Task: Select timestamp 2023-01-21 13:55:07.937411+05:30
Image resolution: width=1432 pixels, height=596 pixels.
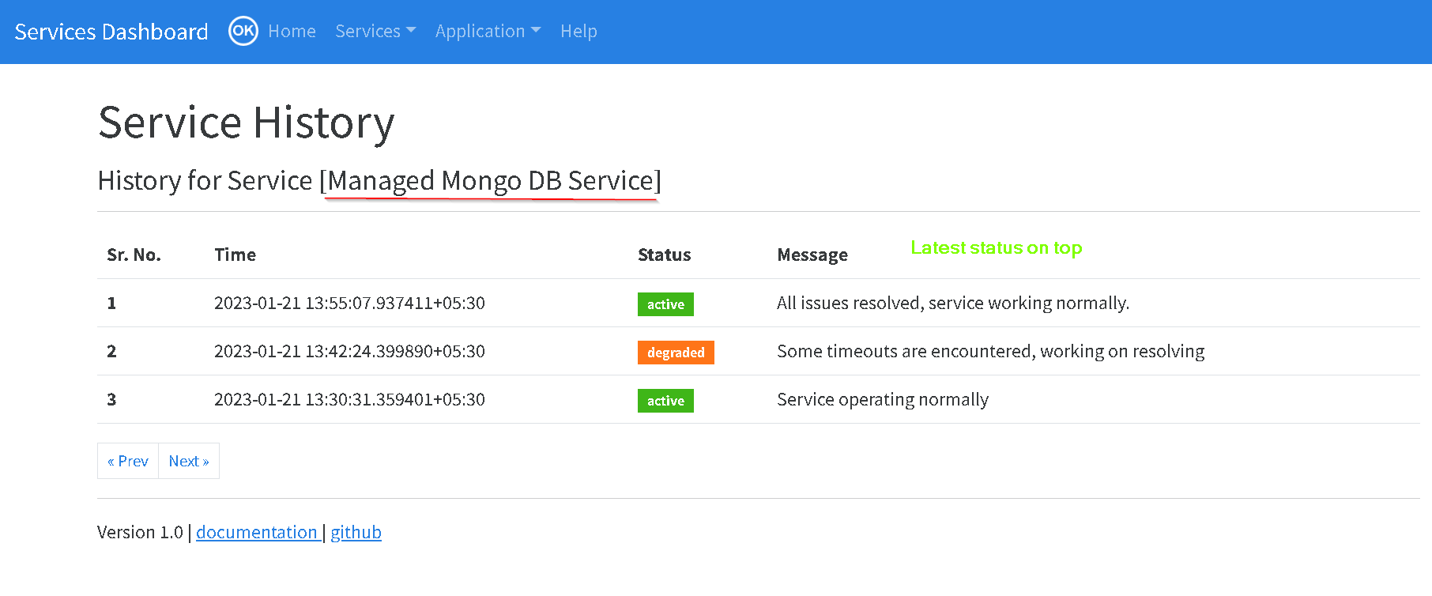Action: point(349,303)
